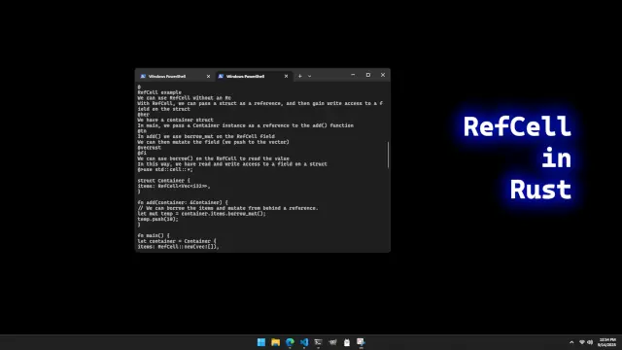Minimize the terminal window
The image size is (622, 350).
(353, 75)
